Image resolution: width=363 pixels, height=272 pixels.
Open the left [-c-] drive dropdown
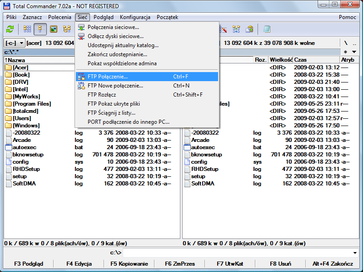coord(15,43)
